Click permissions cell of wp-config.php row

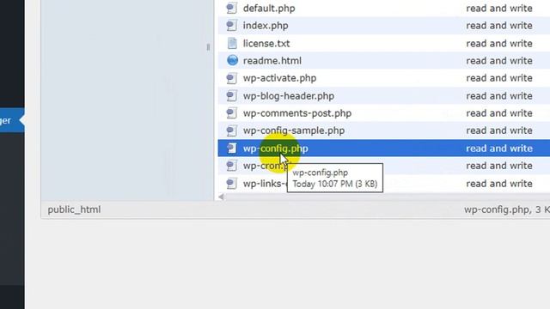click(x=499, y=148)
